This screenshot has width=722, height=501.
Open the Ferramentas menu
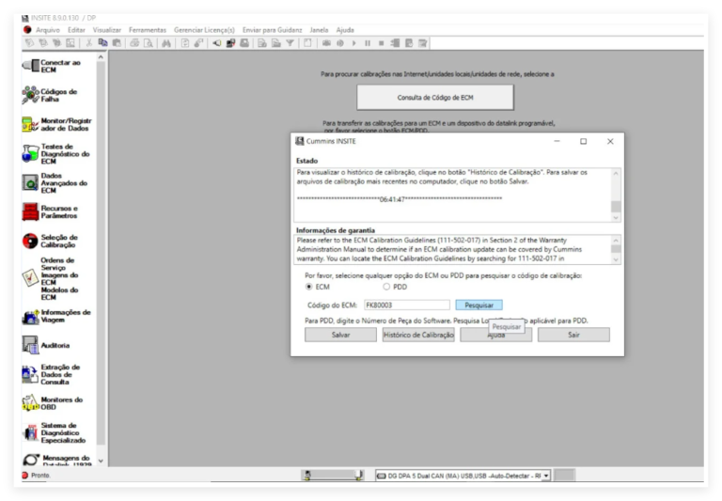coord(148,30)
